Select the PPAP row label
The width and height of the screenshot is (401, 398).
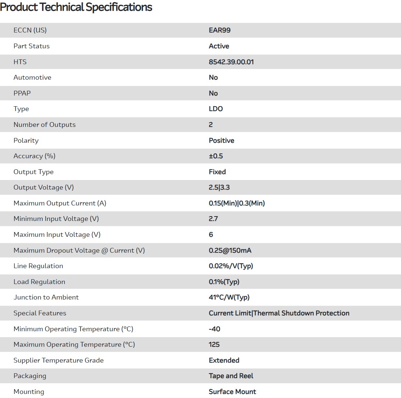22,93
